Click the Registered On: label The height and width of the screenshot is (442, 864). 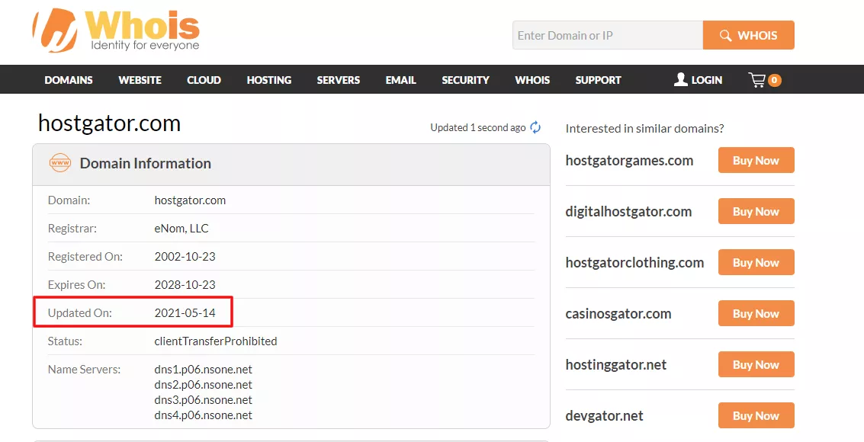point(85,257)
